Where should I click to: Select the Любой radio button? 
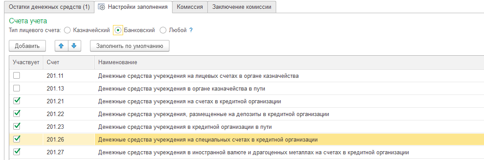click(163, 30)
